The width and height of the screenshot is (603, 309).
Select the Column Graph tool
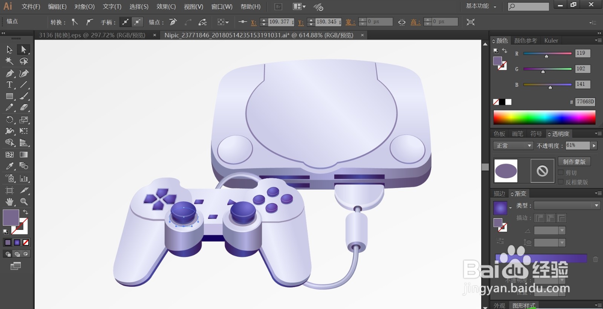pos(23,178)
